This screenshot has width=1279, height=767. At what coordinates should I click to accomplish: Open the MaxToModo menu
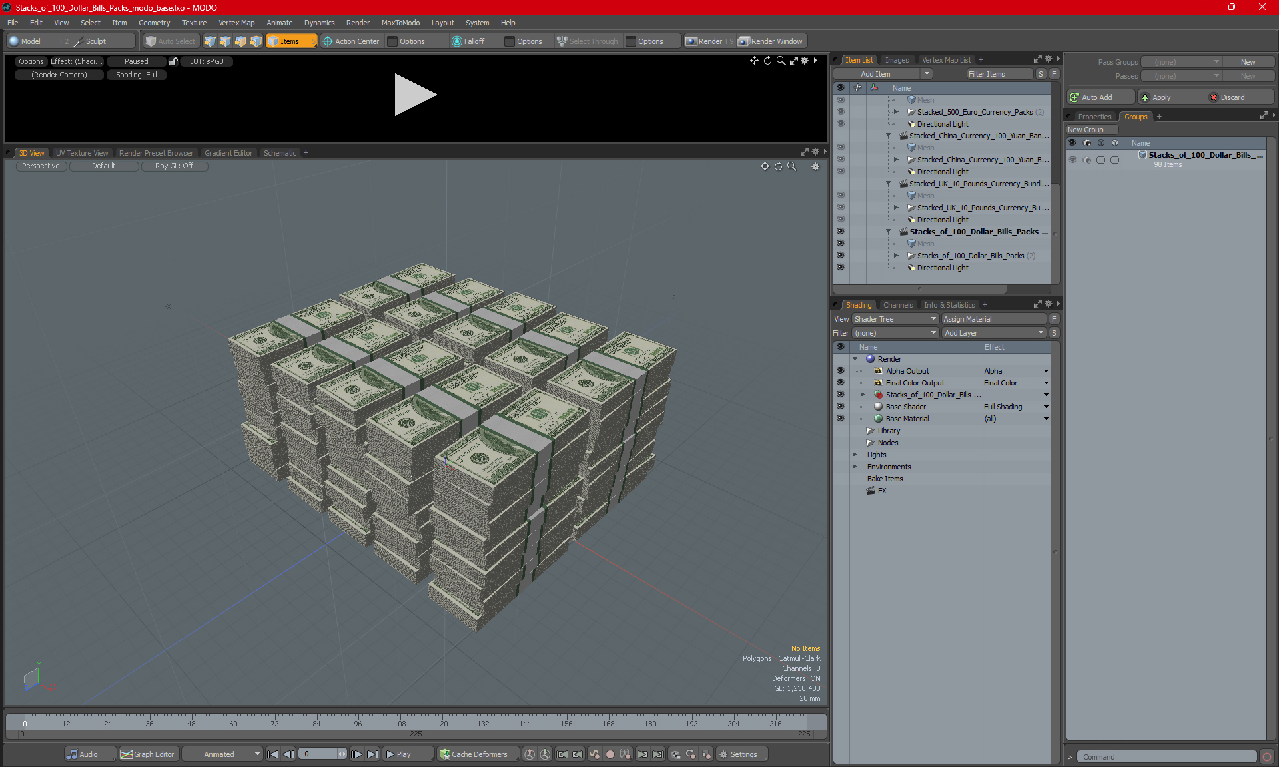coord(400,23)
